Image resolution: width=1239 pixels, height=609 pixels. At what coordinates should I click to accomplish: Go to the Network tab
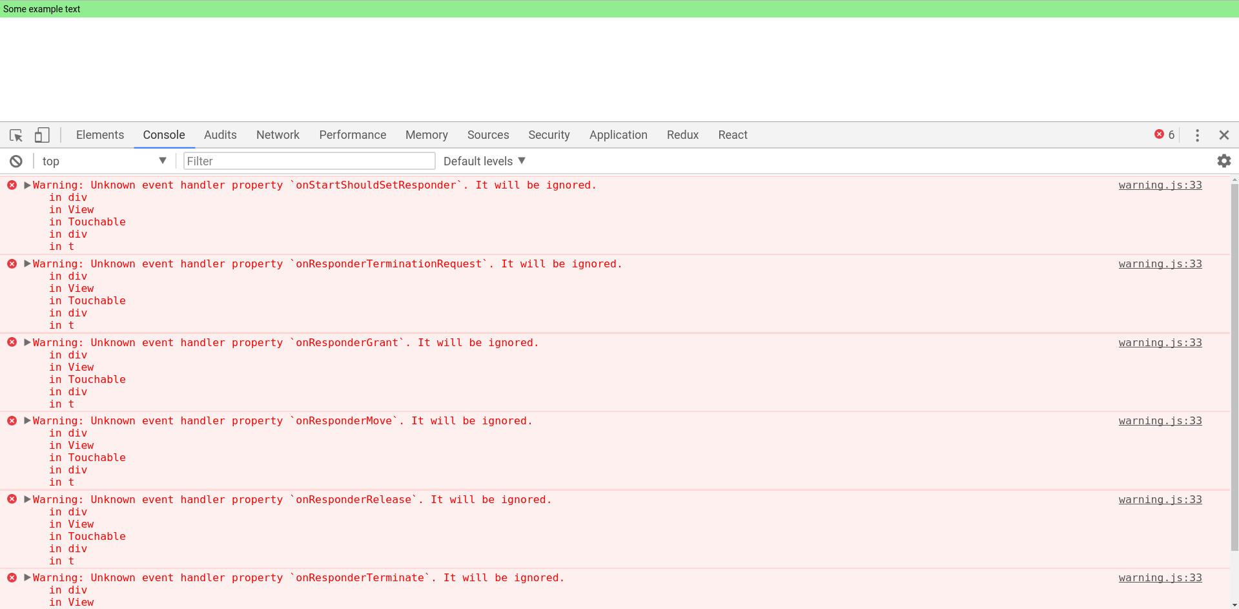coord(278,135)
